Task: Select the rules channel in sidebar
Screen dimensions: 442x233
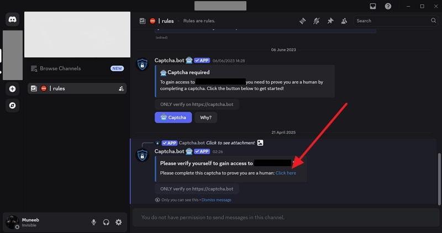Action: [x=77, y=88]
